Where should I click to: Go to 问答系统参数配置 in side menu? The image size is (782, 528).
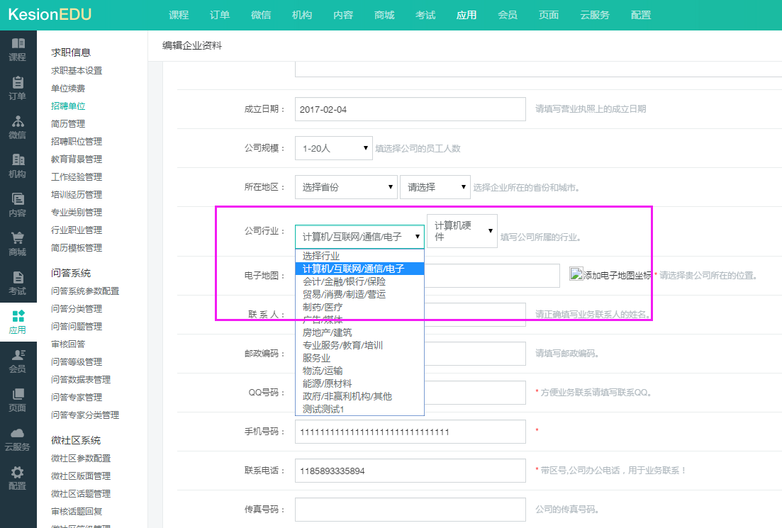coord(85,291)
